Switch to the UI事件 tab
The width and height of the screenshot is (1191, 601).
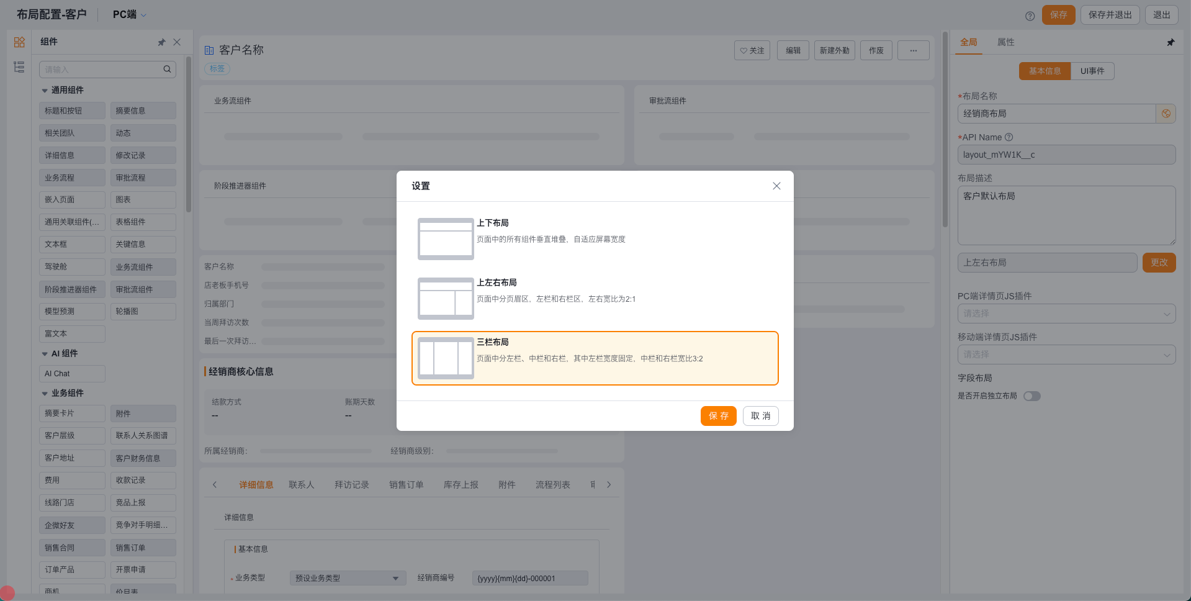click(x=1092, y=71)
